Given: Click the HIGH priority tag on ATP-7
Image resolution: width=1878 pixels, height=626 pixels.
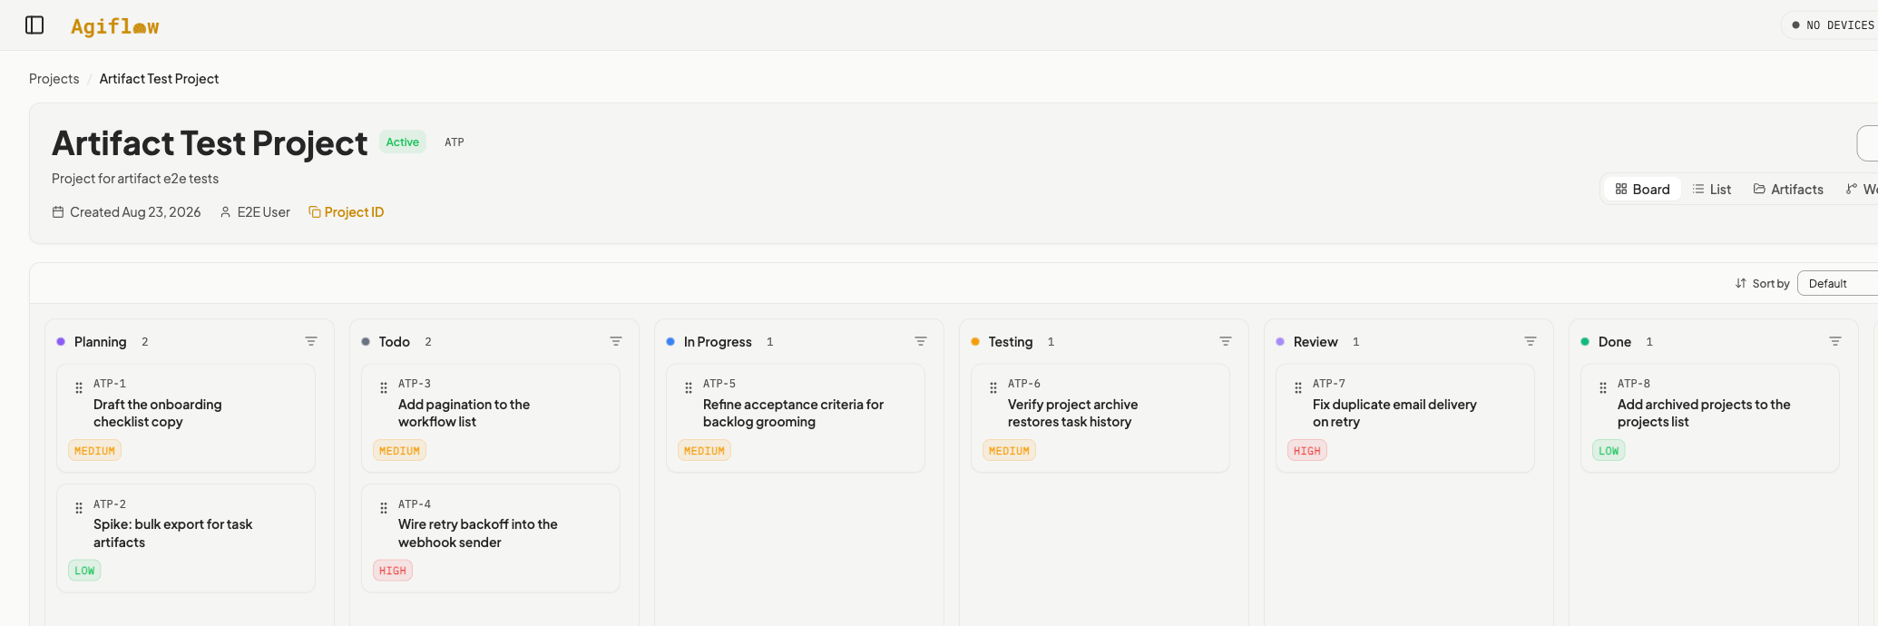Looking at the screenshot, I should point(1307,451).
